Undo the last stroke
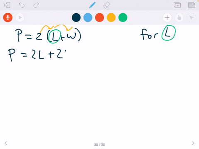 point(22,5)
